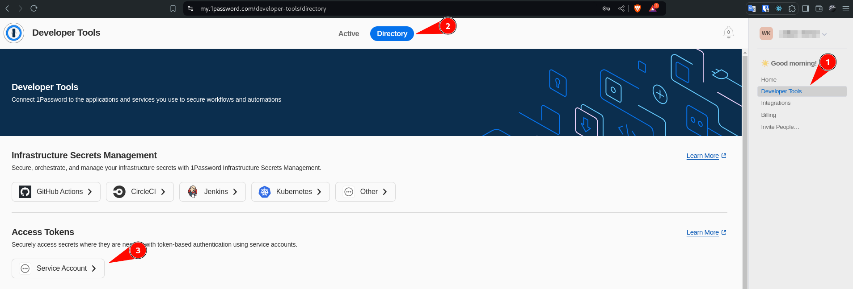Screen dimensions: 853x289
Task: Open Learn More for Infrastructure Secrets Management
Action: pyautogui.click(x=706, y=156)
